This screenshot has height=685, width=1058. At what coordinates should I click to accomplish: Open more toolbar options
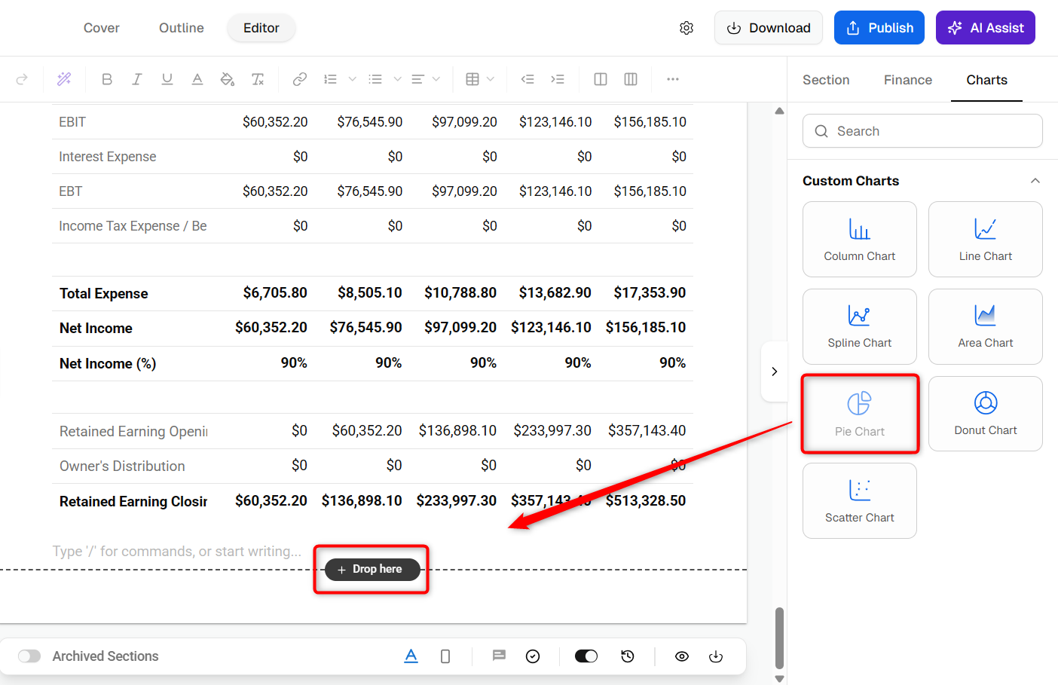click(x=673, y=79)
